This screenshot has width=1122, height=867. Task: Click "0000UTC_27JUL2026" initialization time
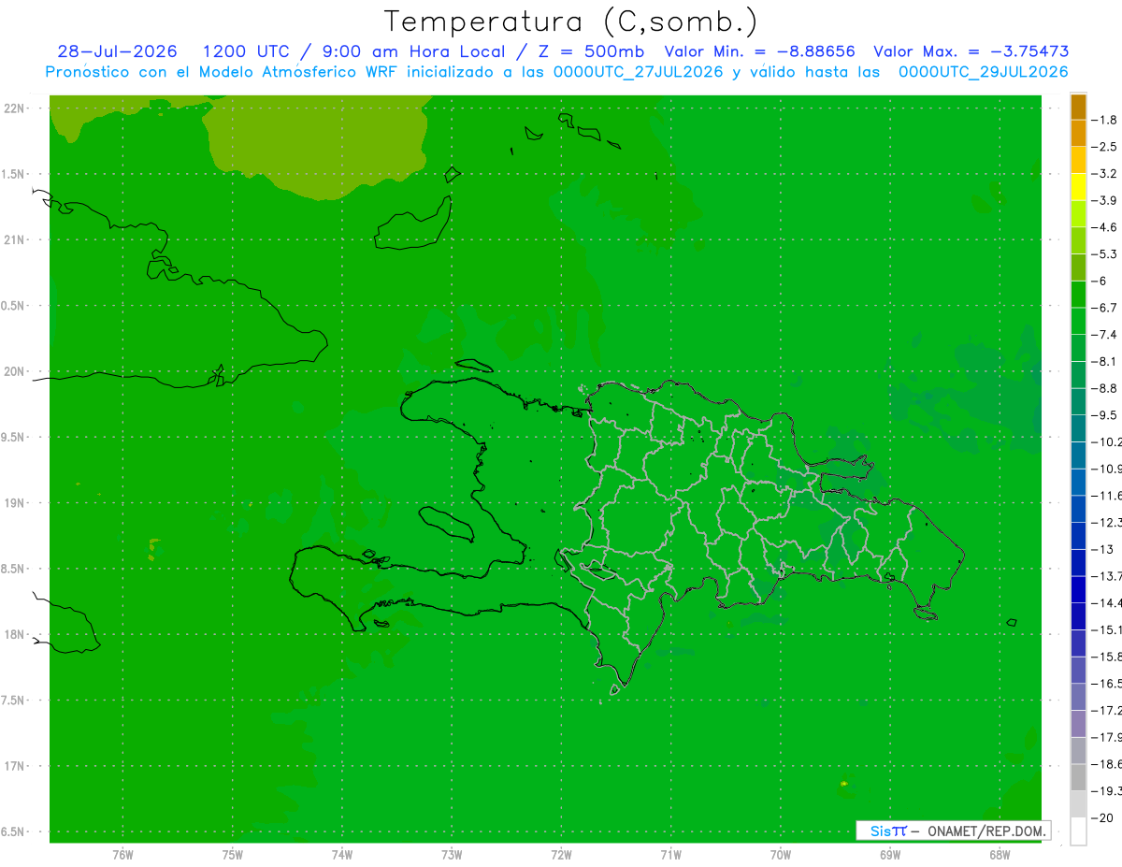(x=639, y=72)
